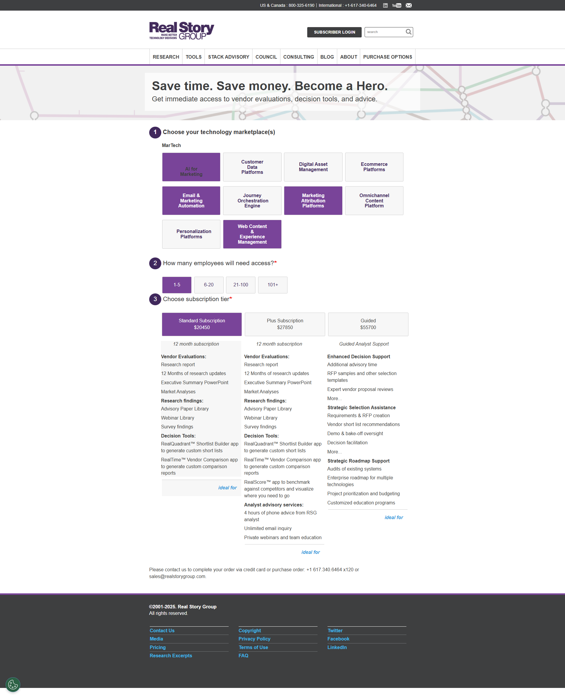Open Terms of Use footer link
The width and height of the screenshot is (565, 695).
[253, 648]
